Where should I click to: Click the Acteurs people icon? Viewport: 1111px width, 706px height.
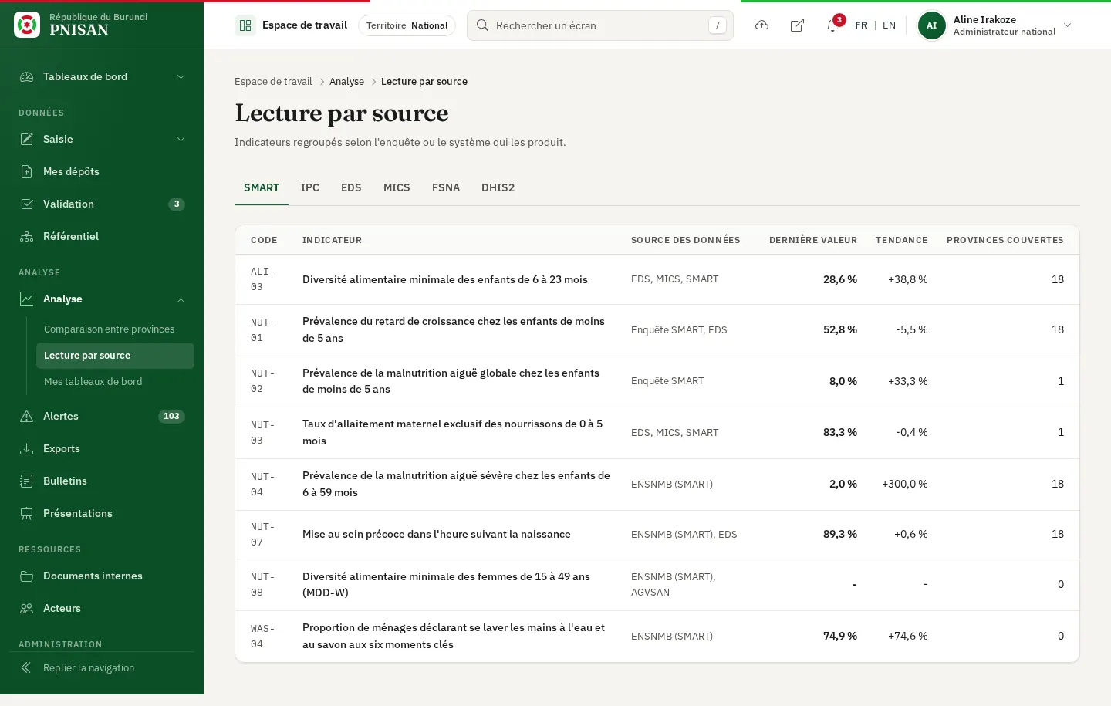click(27, 608)
